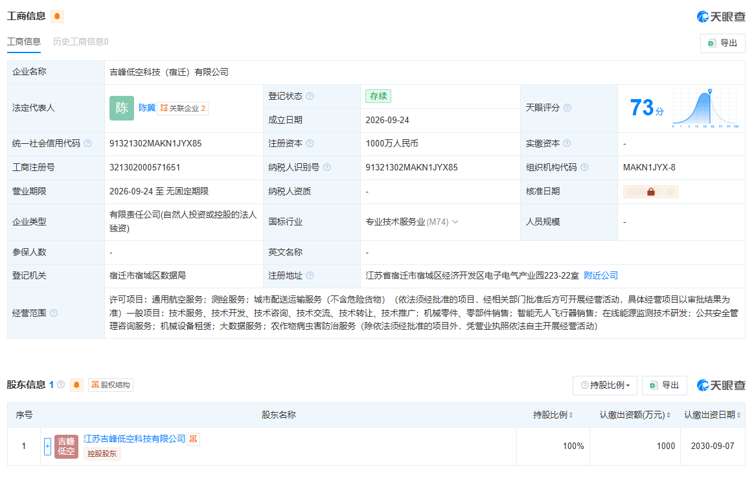Open the 持股比例 dropdown

pyautogui.click(x=605, y=386)
